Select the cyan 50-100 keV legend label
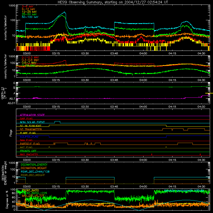This screenshot has width=213, height=213. coord(30,17)
